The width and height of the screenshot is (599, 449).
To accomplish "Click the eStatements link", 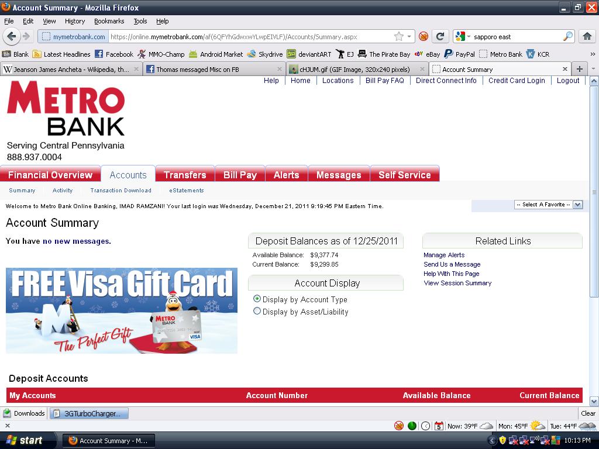I will (x=187, y=190).
